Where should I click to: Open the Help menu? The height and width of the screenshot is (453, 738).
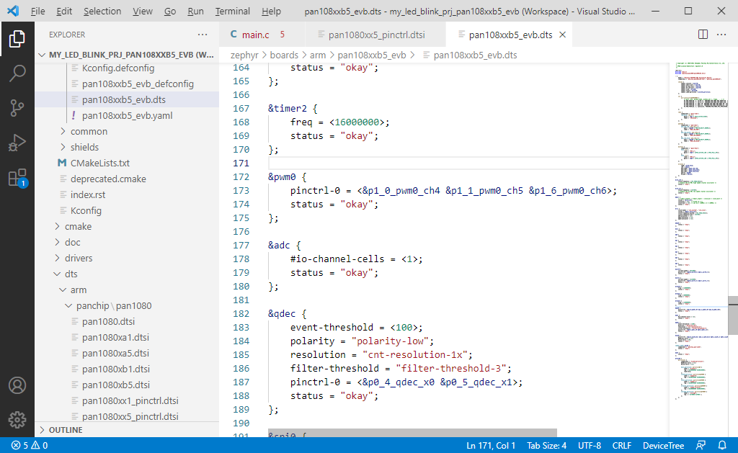271,11
